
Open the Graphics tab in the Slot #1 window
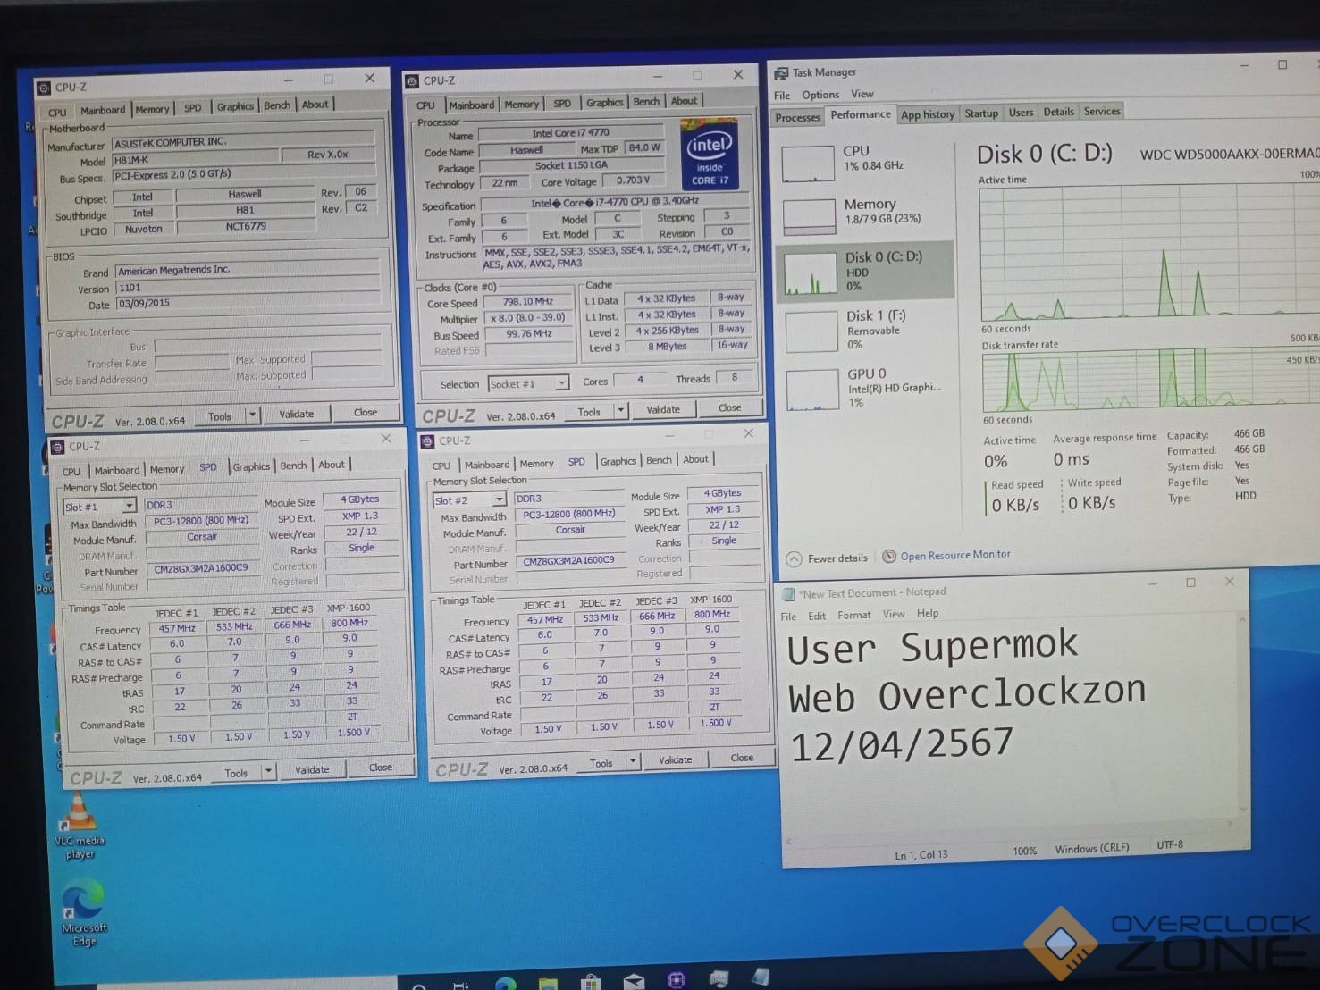[251, 466]
